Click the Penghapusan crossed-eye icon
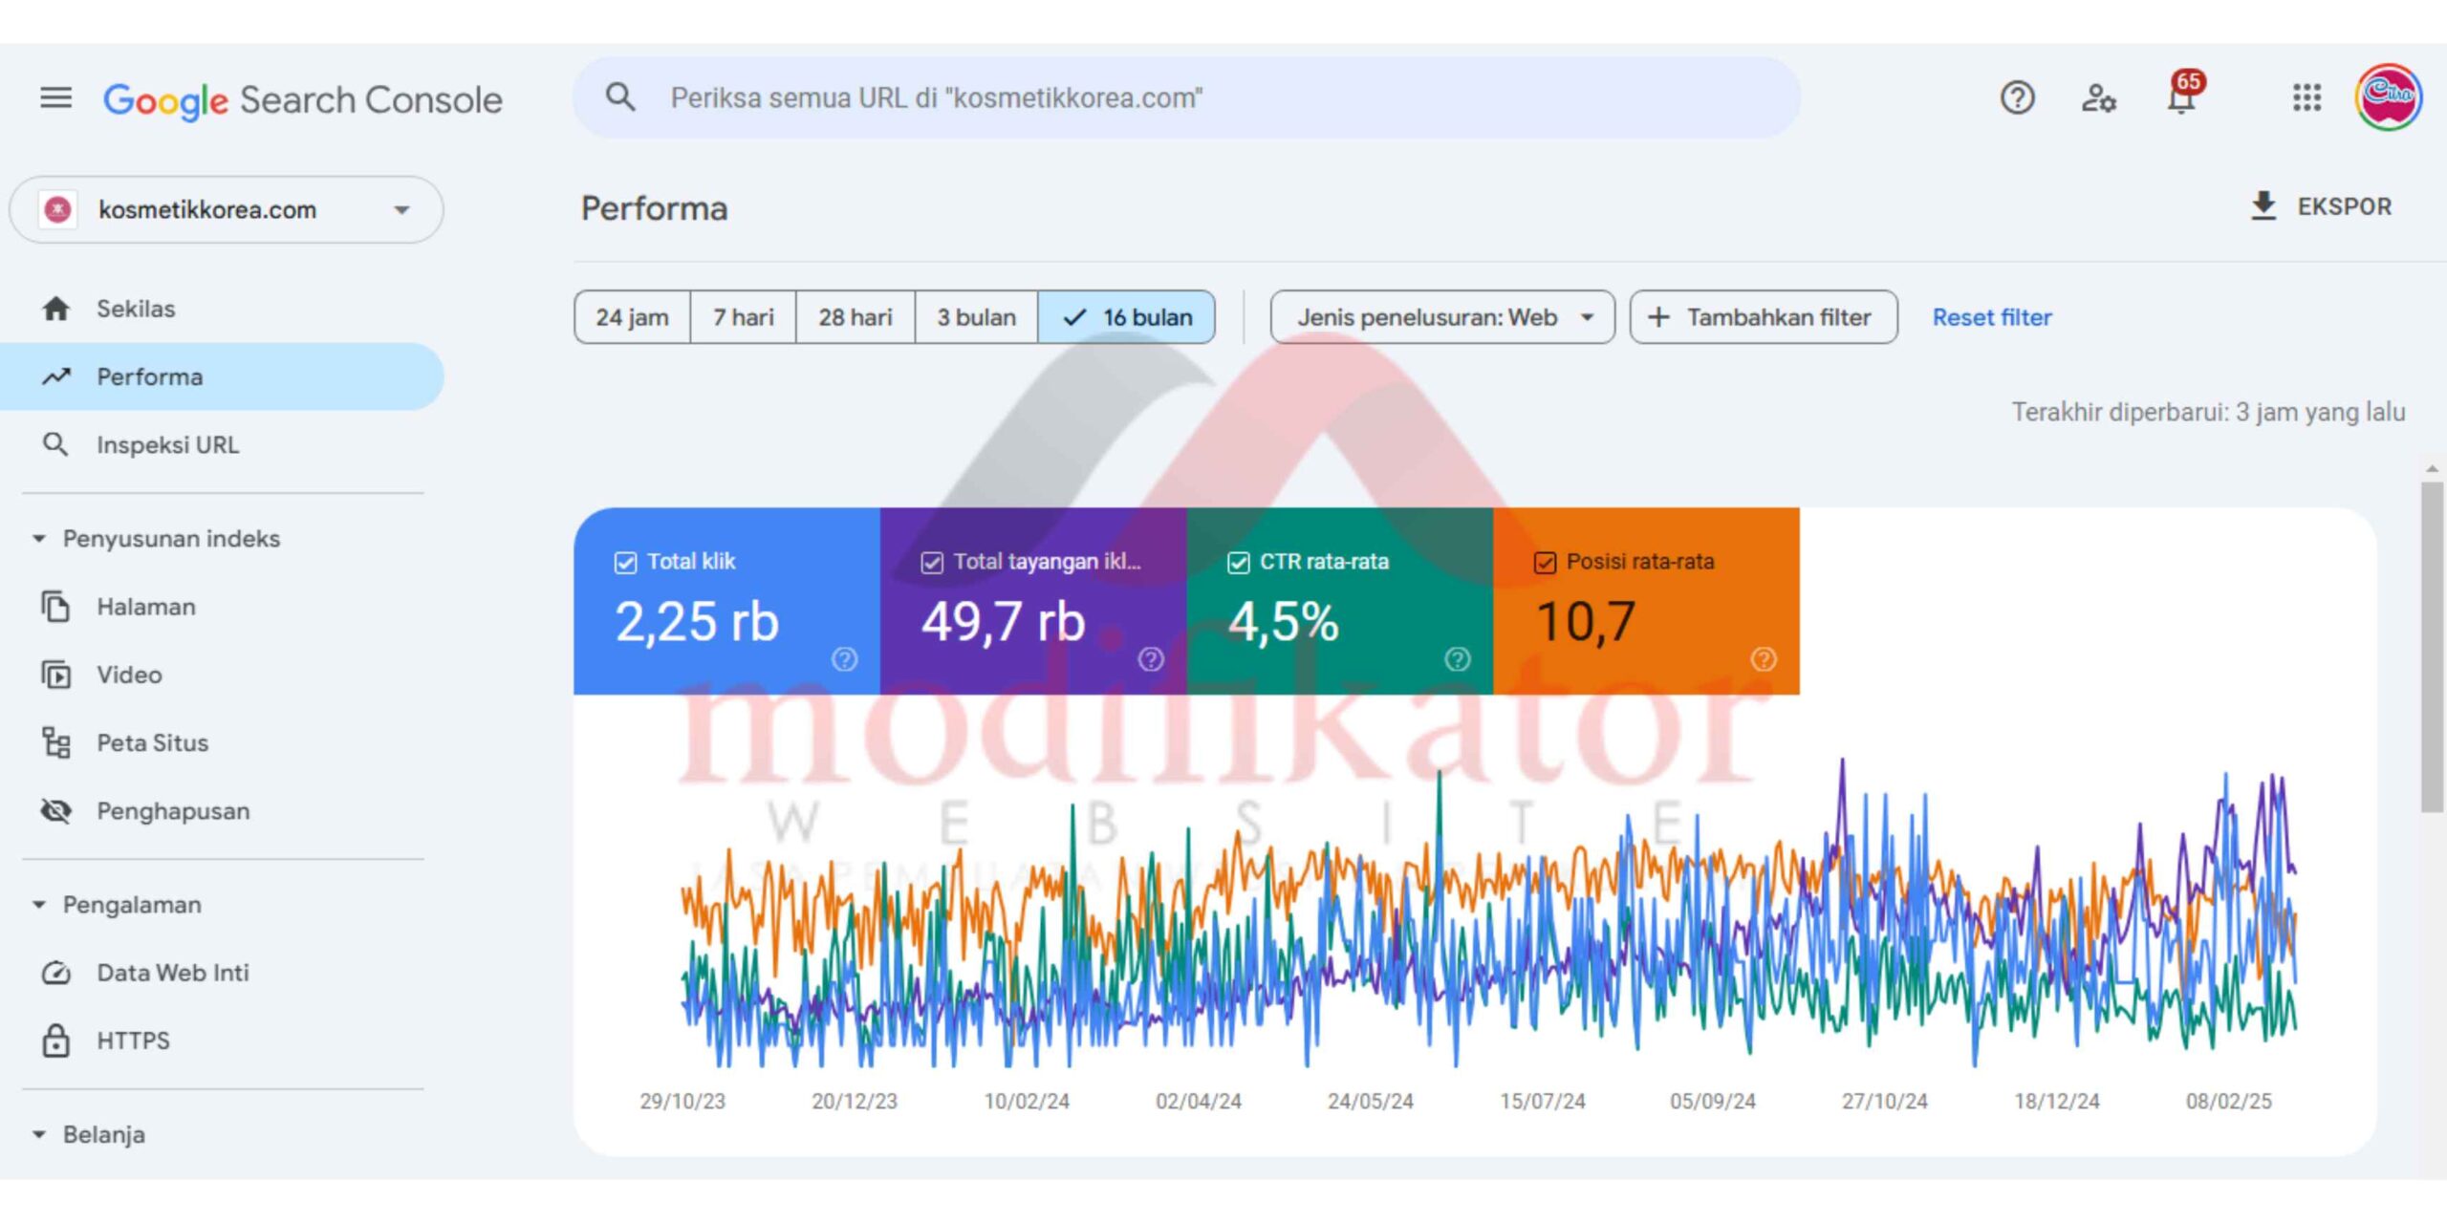This screenshot has width=2447, height=1223. coord(55,810)
